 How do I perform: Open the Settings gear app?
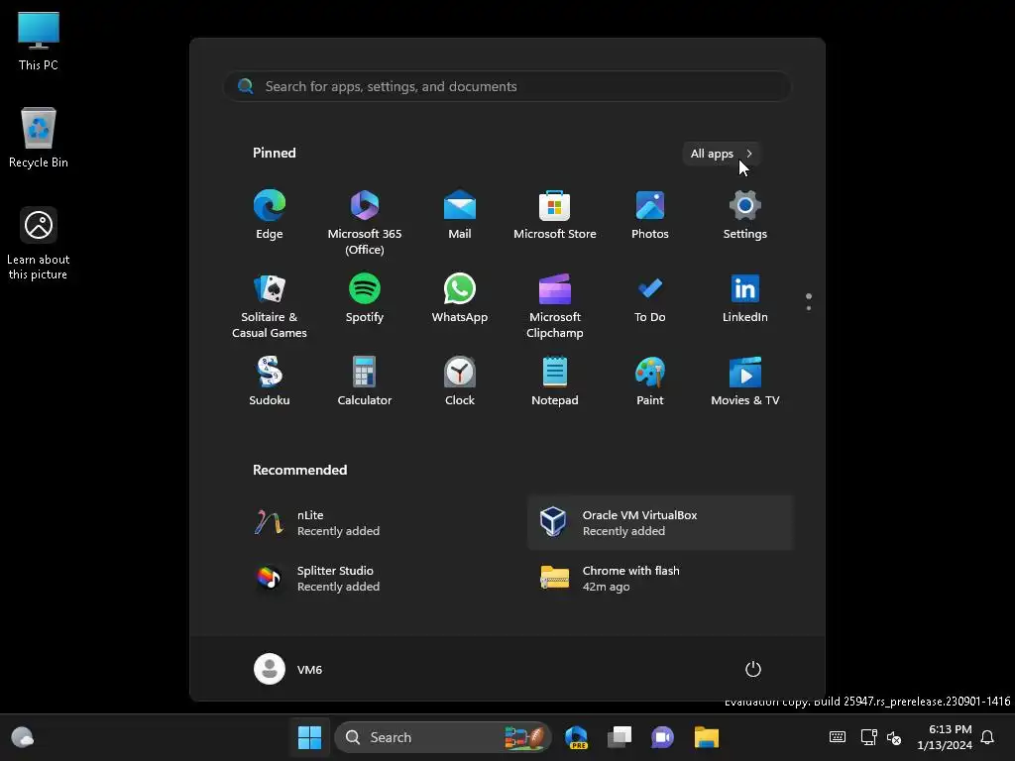745,215
